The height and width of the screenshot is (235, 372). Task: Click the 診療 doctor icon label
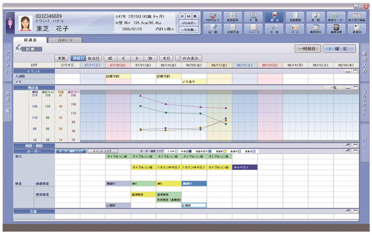[x=29, y=48]
